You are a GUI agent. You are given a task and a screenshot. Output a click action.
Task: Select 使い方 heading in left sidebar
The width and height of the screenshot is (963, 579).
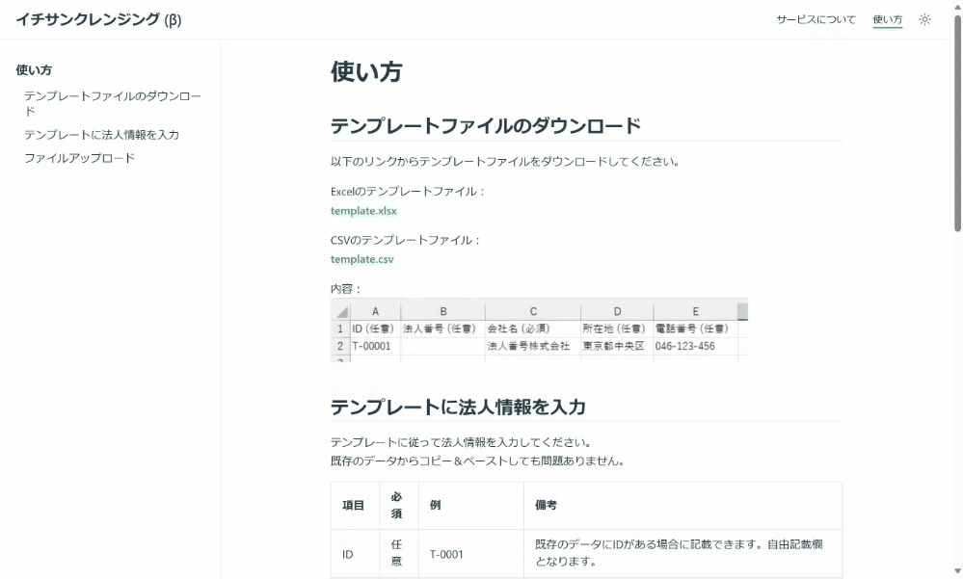click(x=34, y=70)
